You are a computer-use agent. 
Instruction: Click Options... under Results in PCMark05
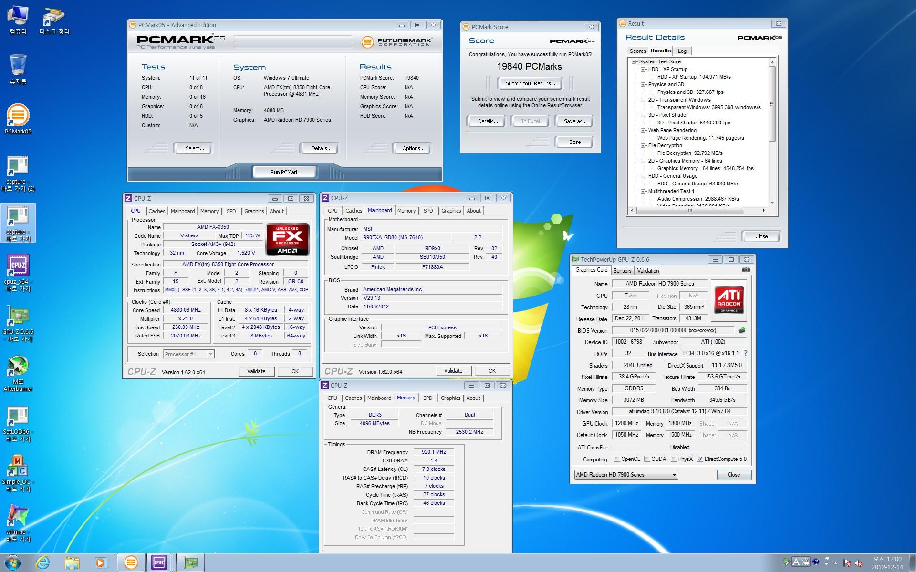(413, 148)
